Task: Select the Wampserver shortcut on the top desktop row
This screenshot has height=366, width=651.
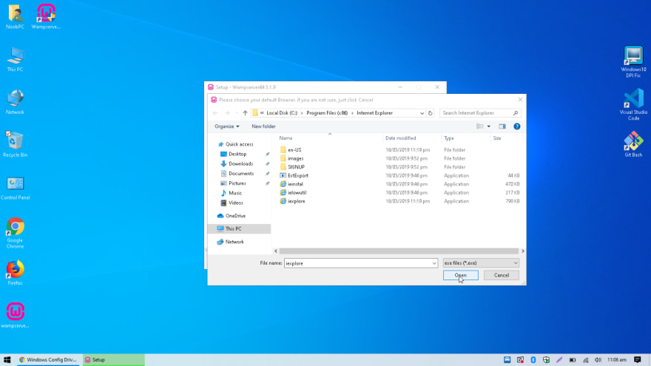Action: coord(46,16)
